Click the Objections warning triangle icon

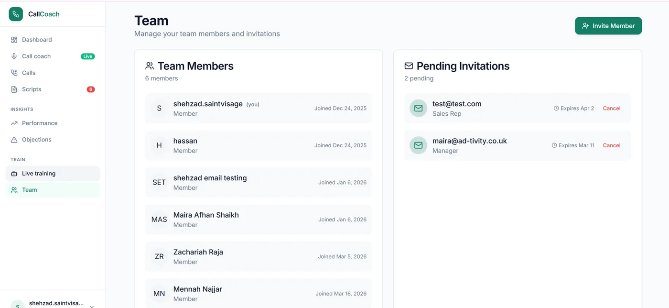14,140
